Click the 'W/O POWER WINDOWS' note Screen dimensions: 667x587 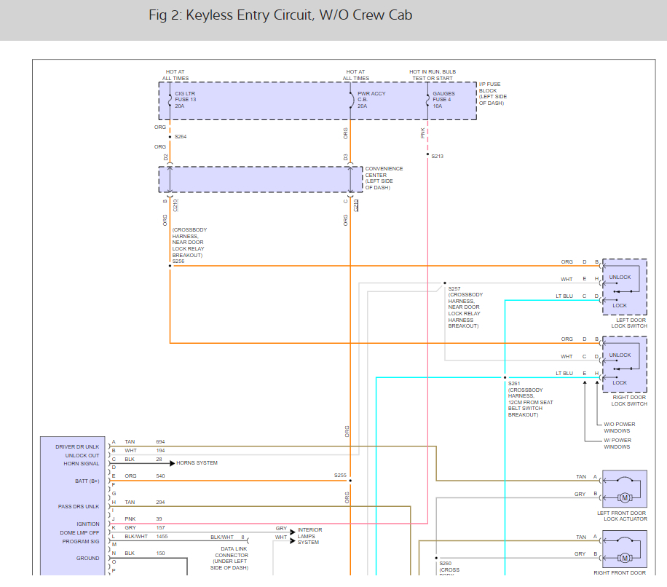point(620,428)
